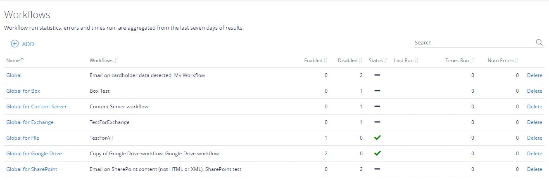Click dash status icon for Global for Exchange
This screenshot has width=549, height=180.
pyautogui.click(x=377, y=122)
